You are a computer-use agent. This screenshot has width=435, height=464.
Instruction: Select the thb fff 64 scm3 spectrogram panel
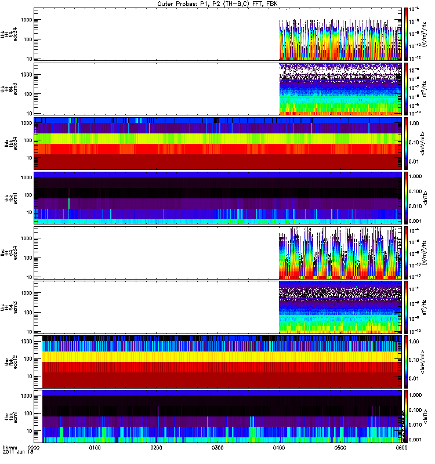pos(217,89)
